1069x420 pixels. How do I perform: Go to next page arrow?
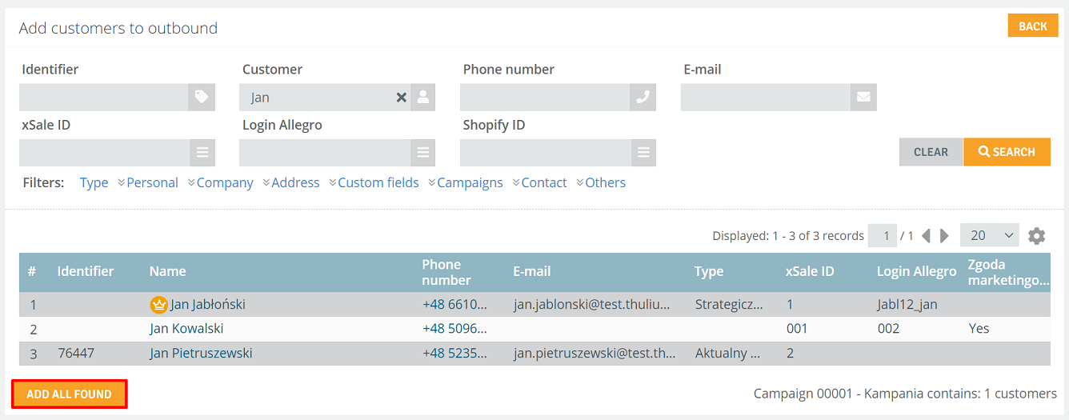coord(944,236)
